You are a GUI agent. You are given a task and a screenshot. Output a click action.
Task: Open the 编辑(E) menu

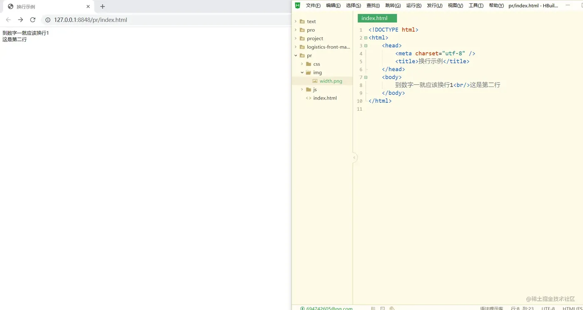pyautogui.click(x=333, y=5)
